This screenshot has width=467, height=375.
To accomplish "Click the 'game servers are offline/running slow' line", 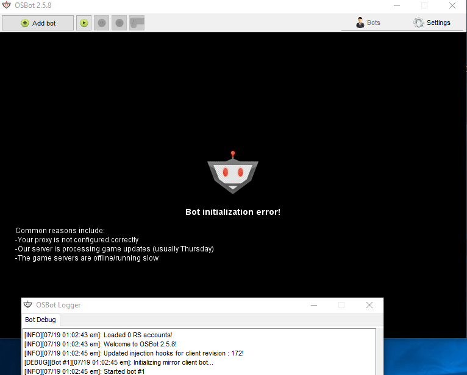I will [87, 258].
